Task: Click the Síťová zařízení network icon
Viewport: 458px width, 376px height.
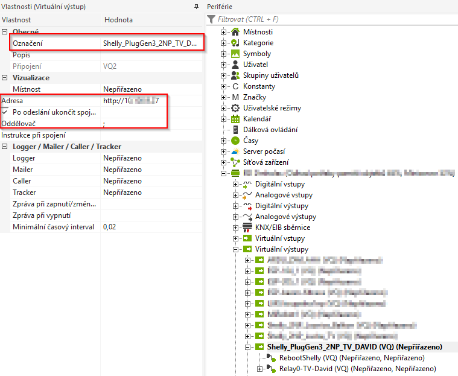Action: [235, 162]
